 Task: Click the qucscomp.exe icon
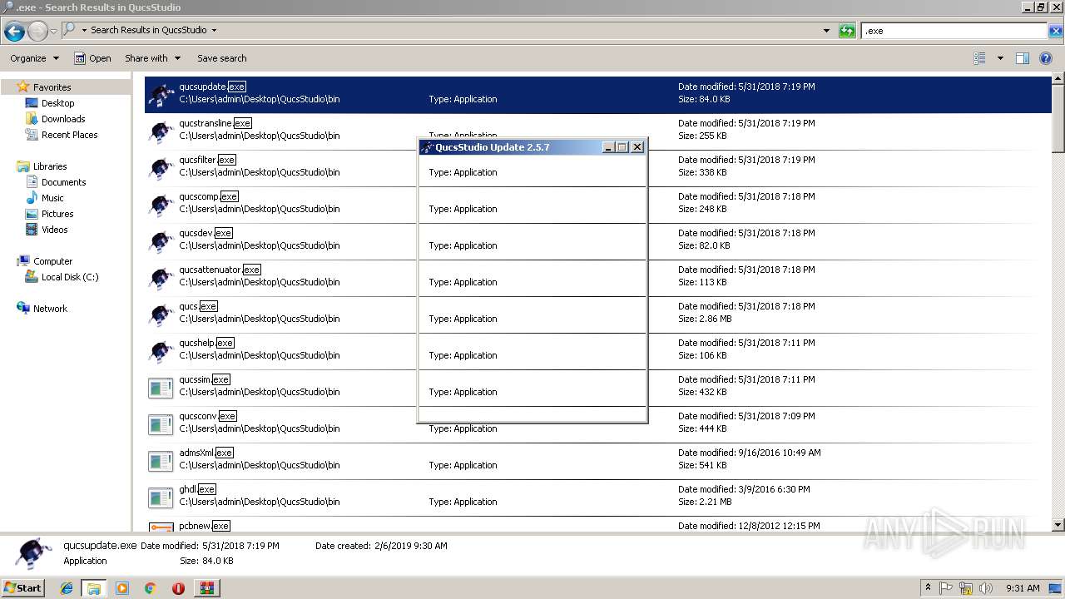(x=160, y=204)
